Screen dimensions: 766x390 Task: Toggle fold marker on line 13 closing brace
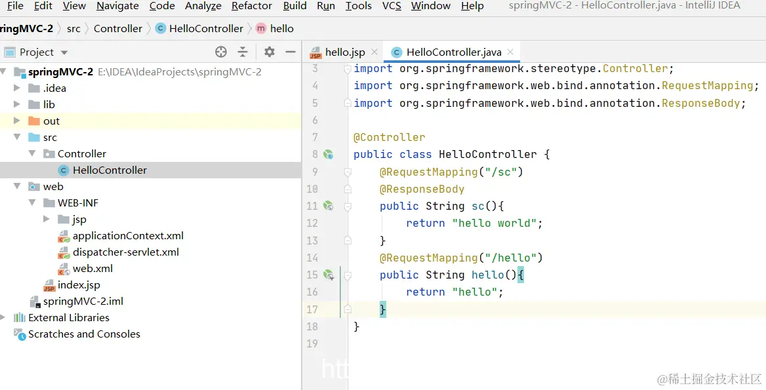point(348,240)
